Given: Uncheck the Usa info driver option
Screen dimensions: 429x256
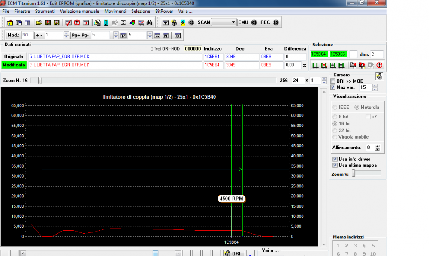Looking at the screenshot, I should pos(335,159).
